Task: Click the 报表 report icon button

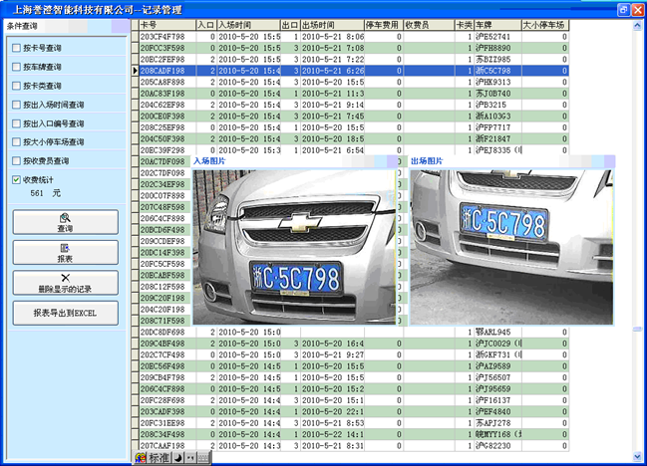Action: pos(65,252)
